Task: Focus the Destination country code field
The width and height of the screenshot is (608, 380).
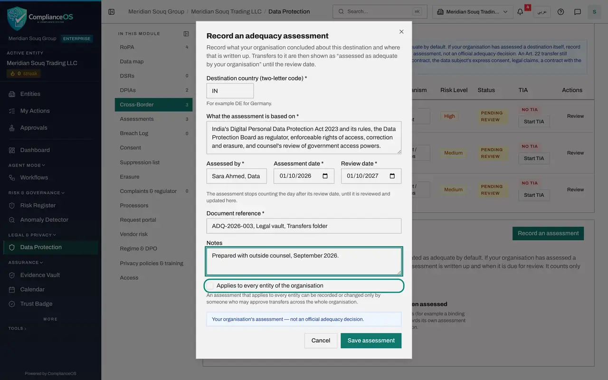Action: tap(230, 91)
